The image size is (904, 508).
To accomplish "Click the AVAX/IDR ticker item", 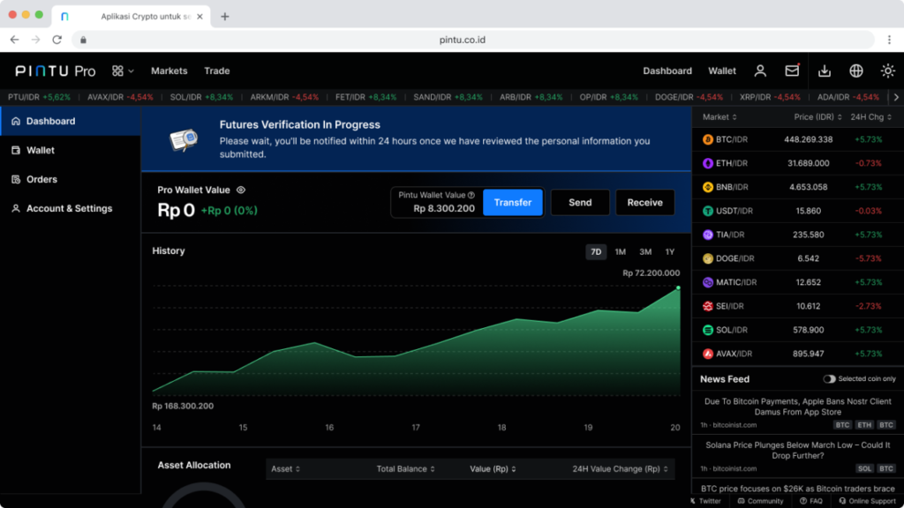I will 120,97.
